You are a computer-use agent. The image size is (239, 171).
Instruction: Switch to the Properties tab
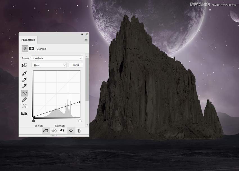28,40
